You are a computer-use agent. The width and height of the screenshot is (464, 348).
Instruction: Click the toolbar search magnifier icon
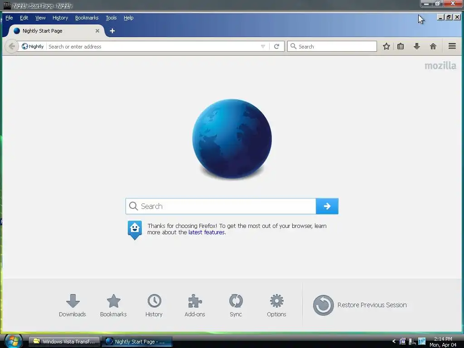(x=293, y=46)
